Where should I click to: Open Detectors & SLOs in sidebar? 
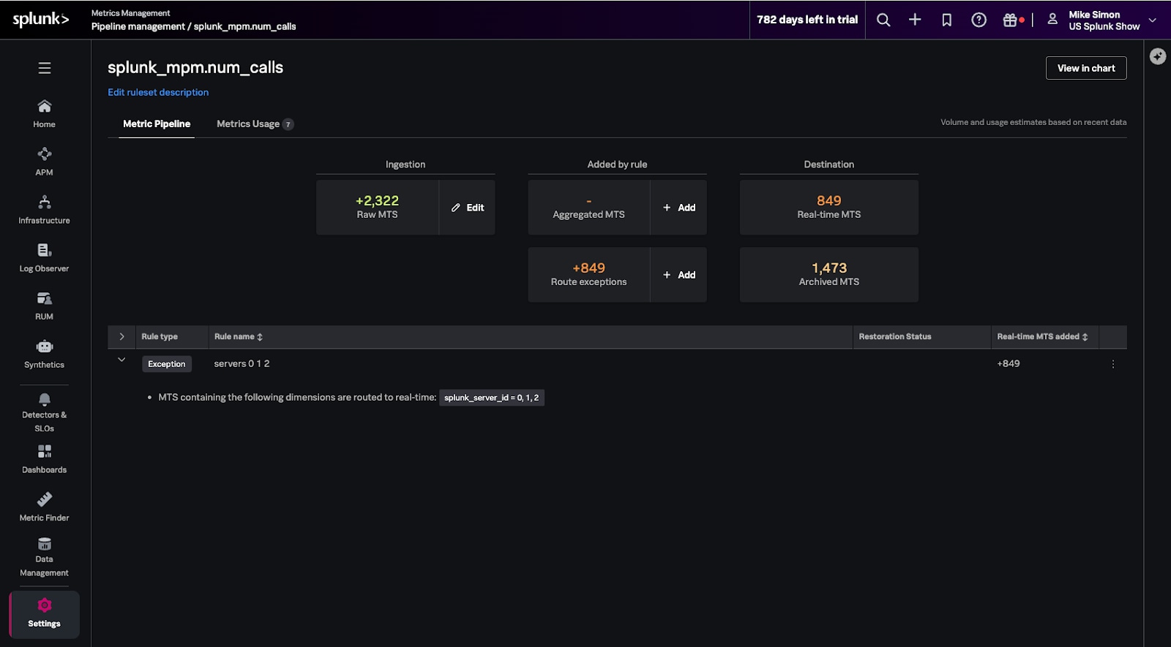tap(44, 411)
